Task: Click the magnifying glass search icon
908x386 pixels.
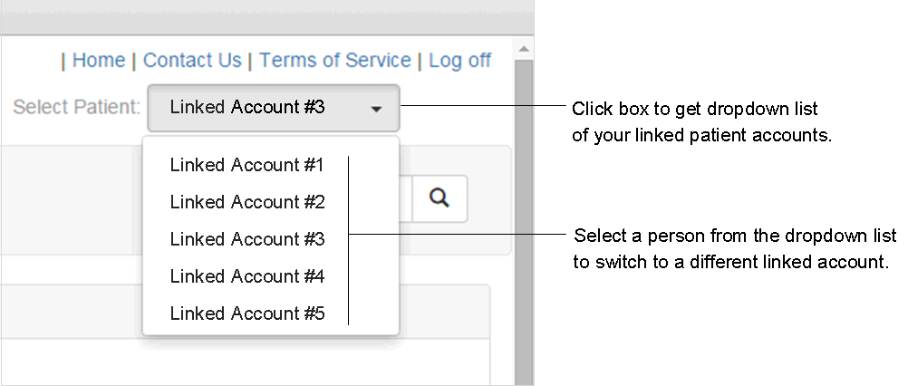Action: tap(440, 198)
